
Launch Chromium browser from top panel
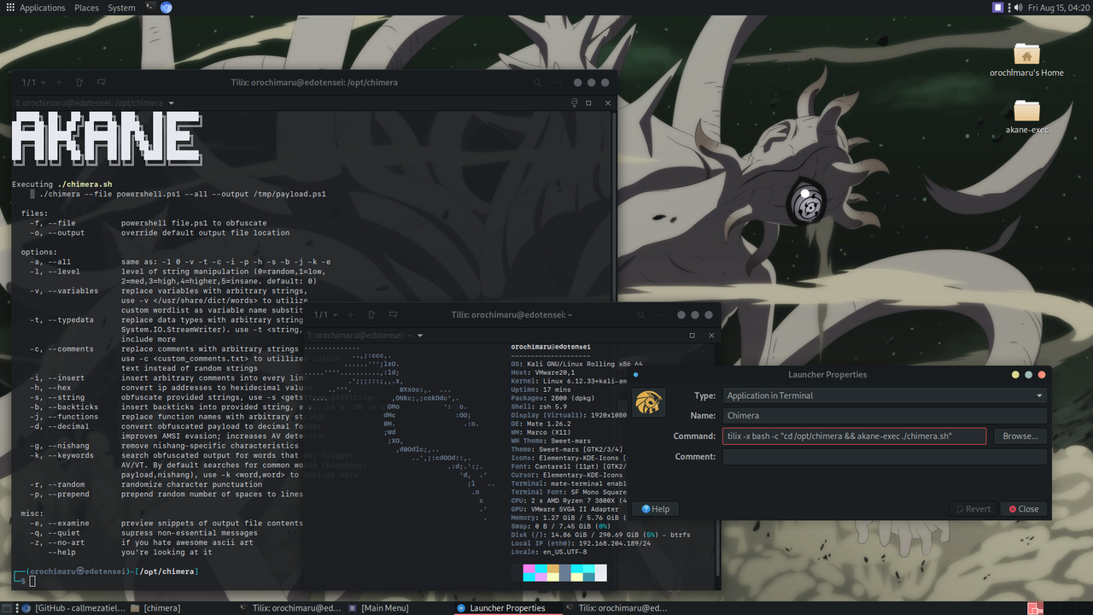[x=166, y=8]
